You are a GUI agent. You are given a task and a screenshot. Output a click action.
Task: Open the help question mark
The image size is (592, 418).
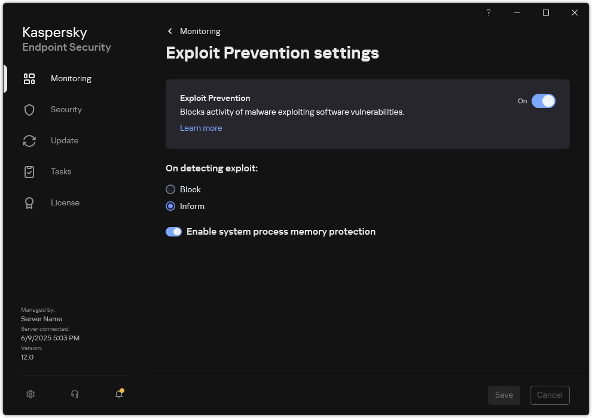point(488,13)
